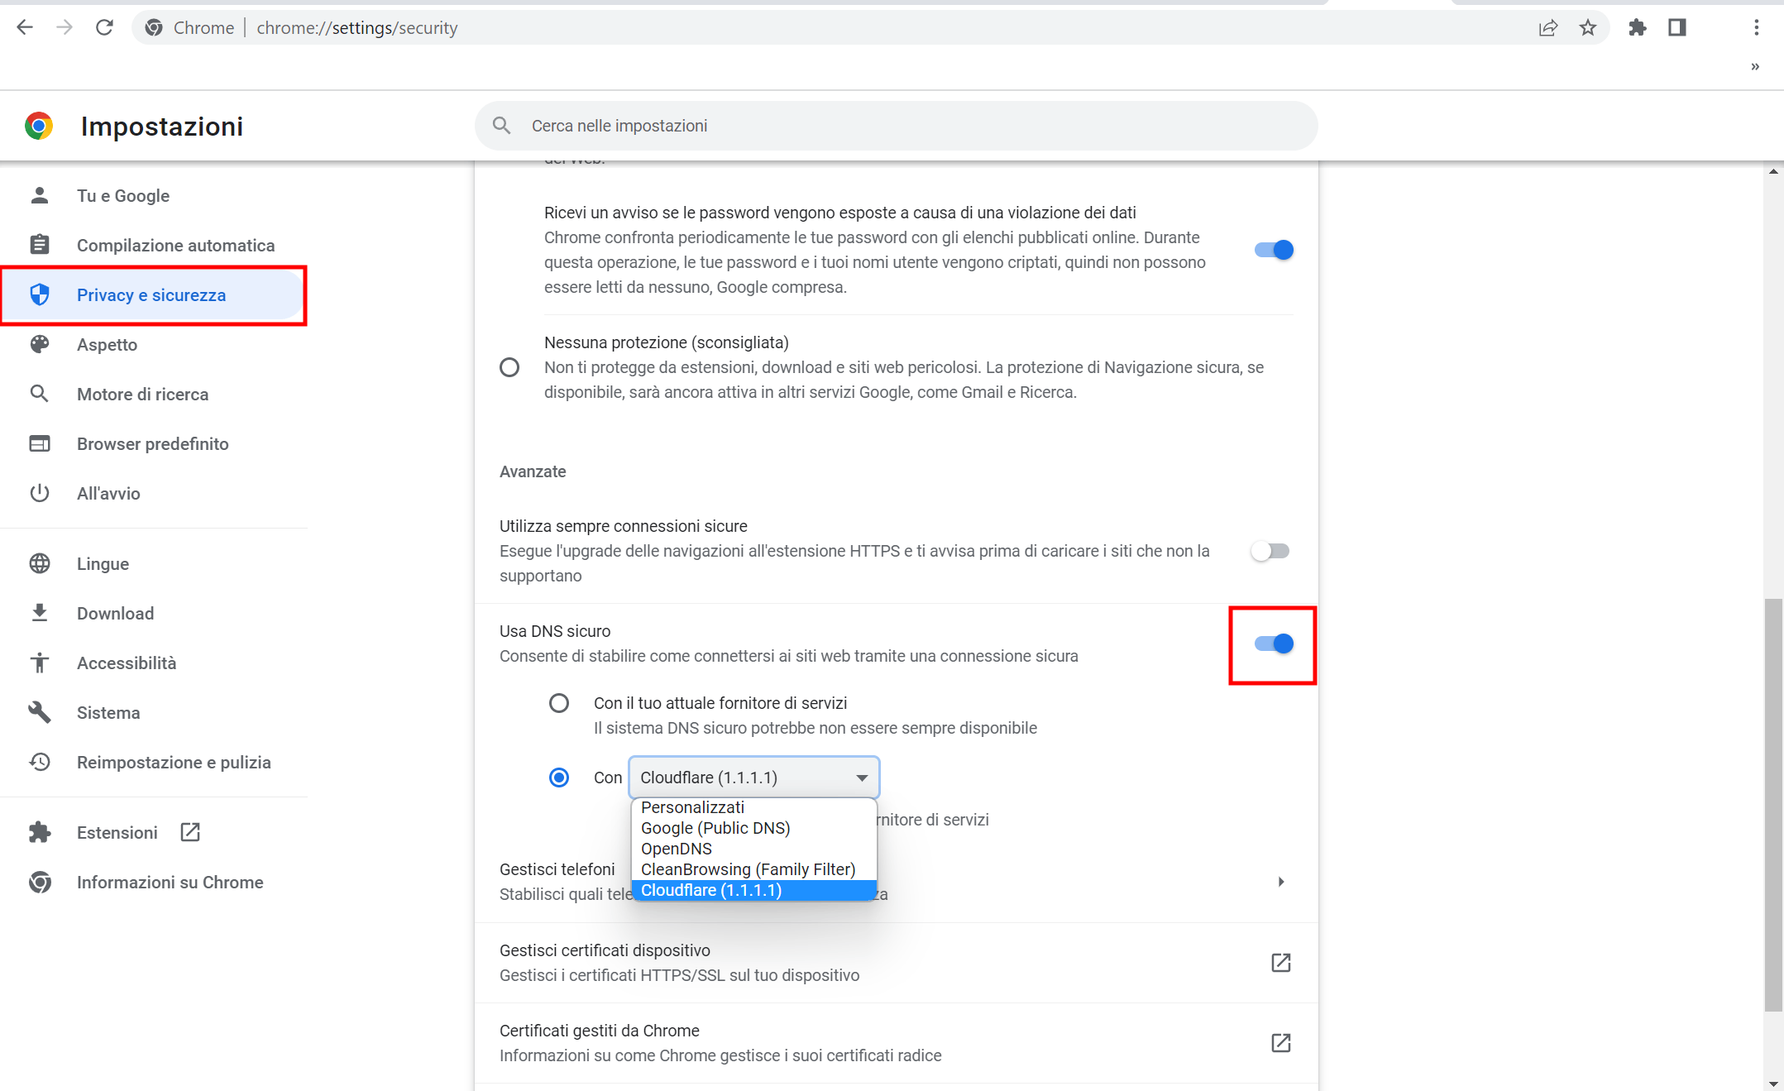Choose Google (Public DNS) from dropdown list
Screen dimensions: 1784x1091
715,828
